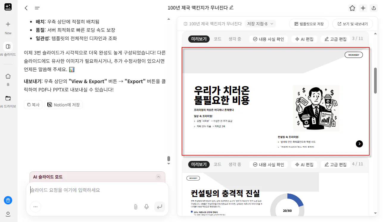The width and height of the screenshot is (383, 222).
Task: Open more options with three dots
Action: [x=35, y=207]
